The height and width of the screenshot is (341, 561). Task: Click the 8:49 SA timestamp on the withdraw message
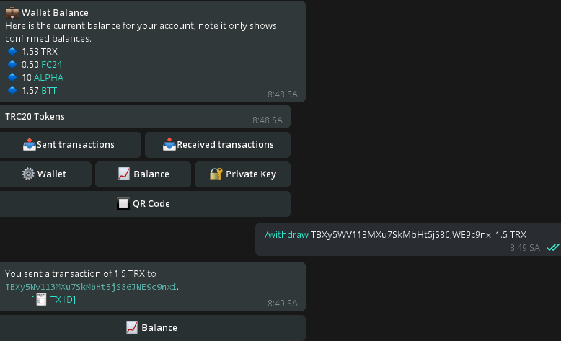(x=524, y=247)
